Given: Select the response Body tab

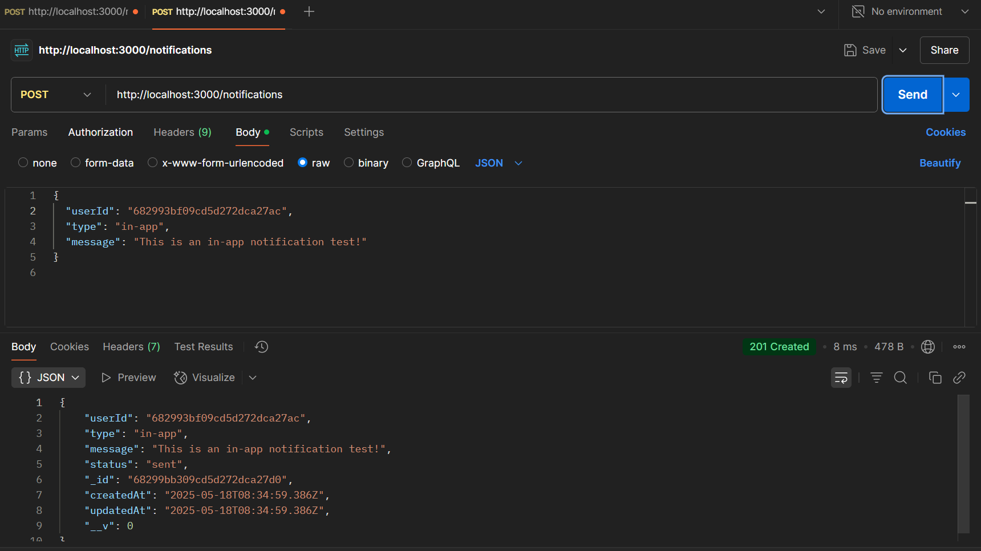Looking at the screenshot, I should tap(24, 347).
